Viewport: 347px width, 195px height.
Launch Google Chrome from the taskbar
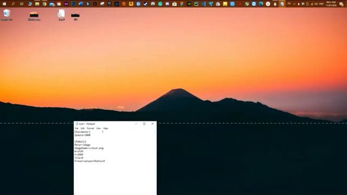(44, 4)
